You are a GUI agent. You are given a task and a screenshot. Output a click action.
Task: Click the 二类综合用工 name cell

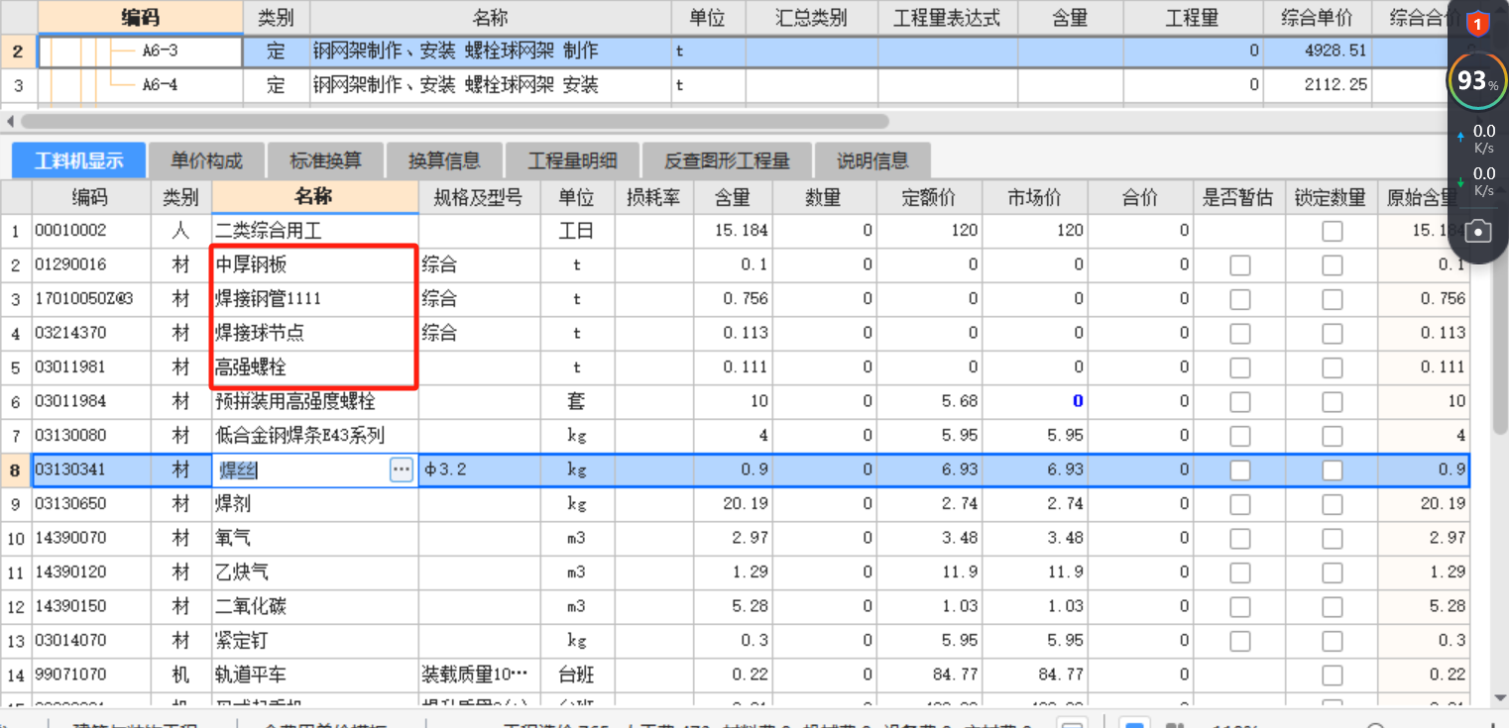(315, 231)
